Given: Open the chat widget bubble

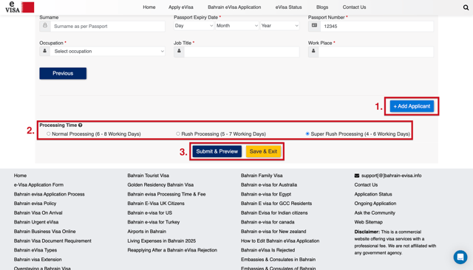Looking at the screenshot, I should click(x=460, y=257).
